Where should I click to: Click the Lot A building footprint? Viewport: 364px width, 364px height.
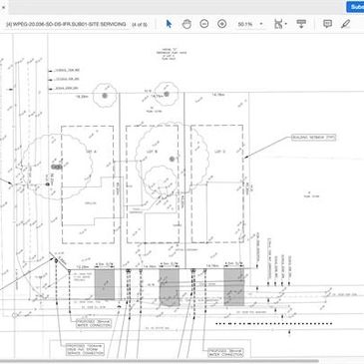click(x=88, y=184)
